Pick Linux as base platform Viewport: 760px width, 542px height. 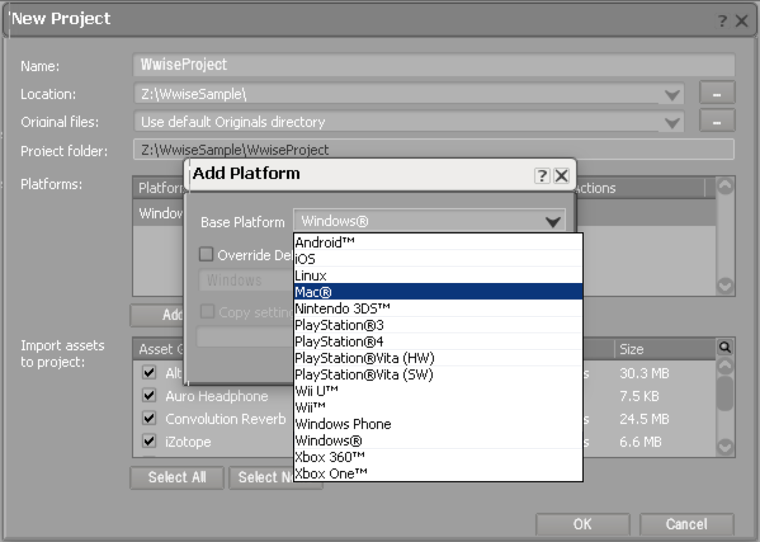click(x=438, y=275)
